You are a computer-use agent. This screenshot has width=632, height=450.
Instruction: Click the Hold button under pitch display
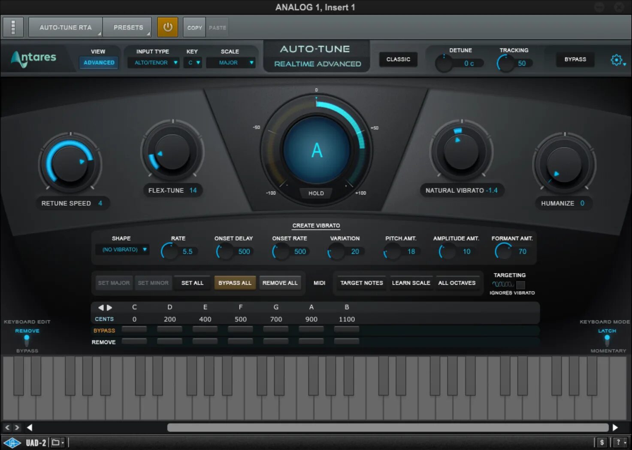316,193
